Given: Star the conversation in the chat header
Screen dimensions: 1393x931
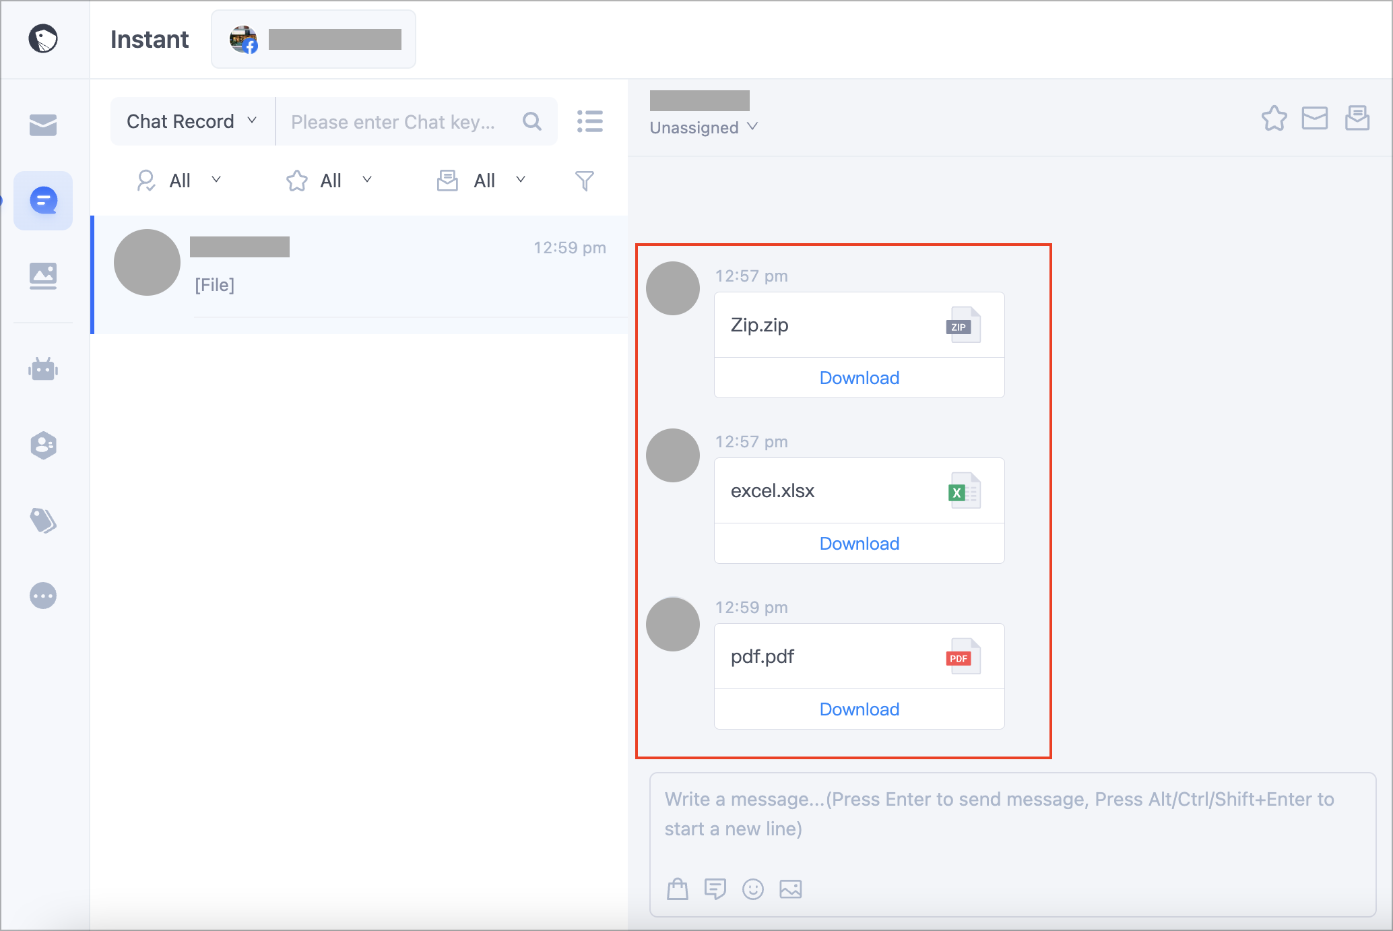Looking at the screenshot, I should coord(1274,119).
